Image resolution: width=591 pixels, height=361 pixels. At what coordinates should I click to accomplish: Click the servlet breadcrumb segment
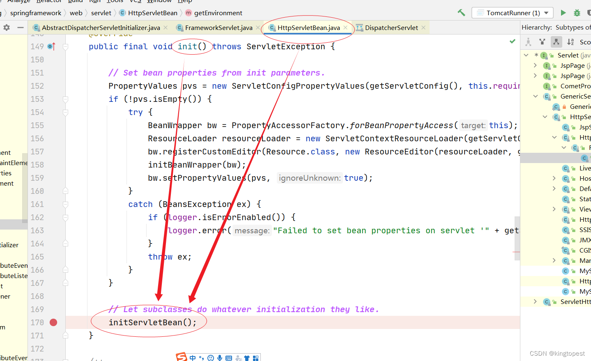[101, 13]
